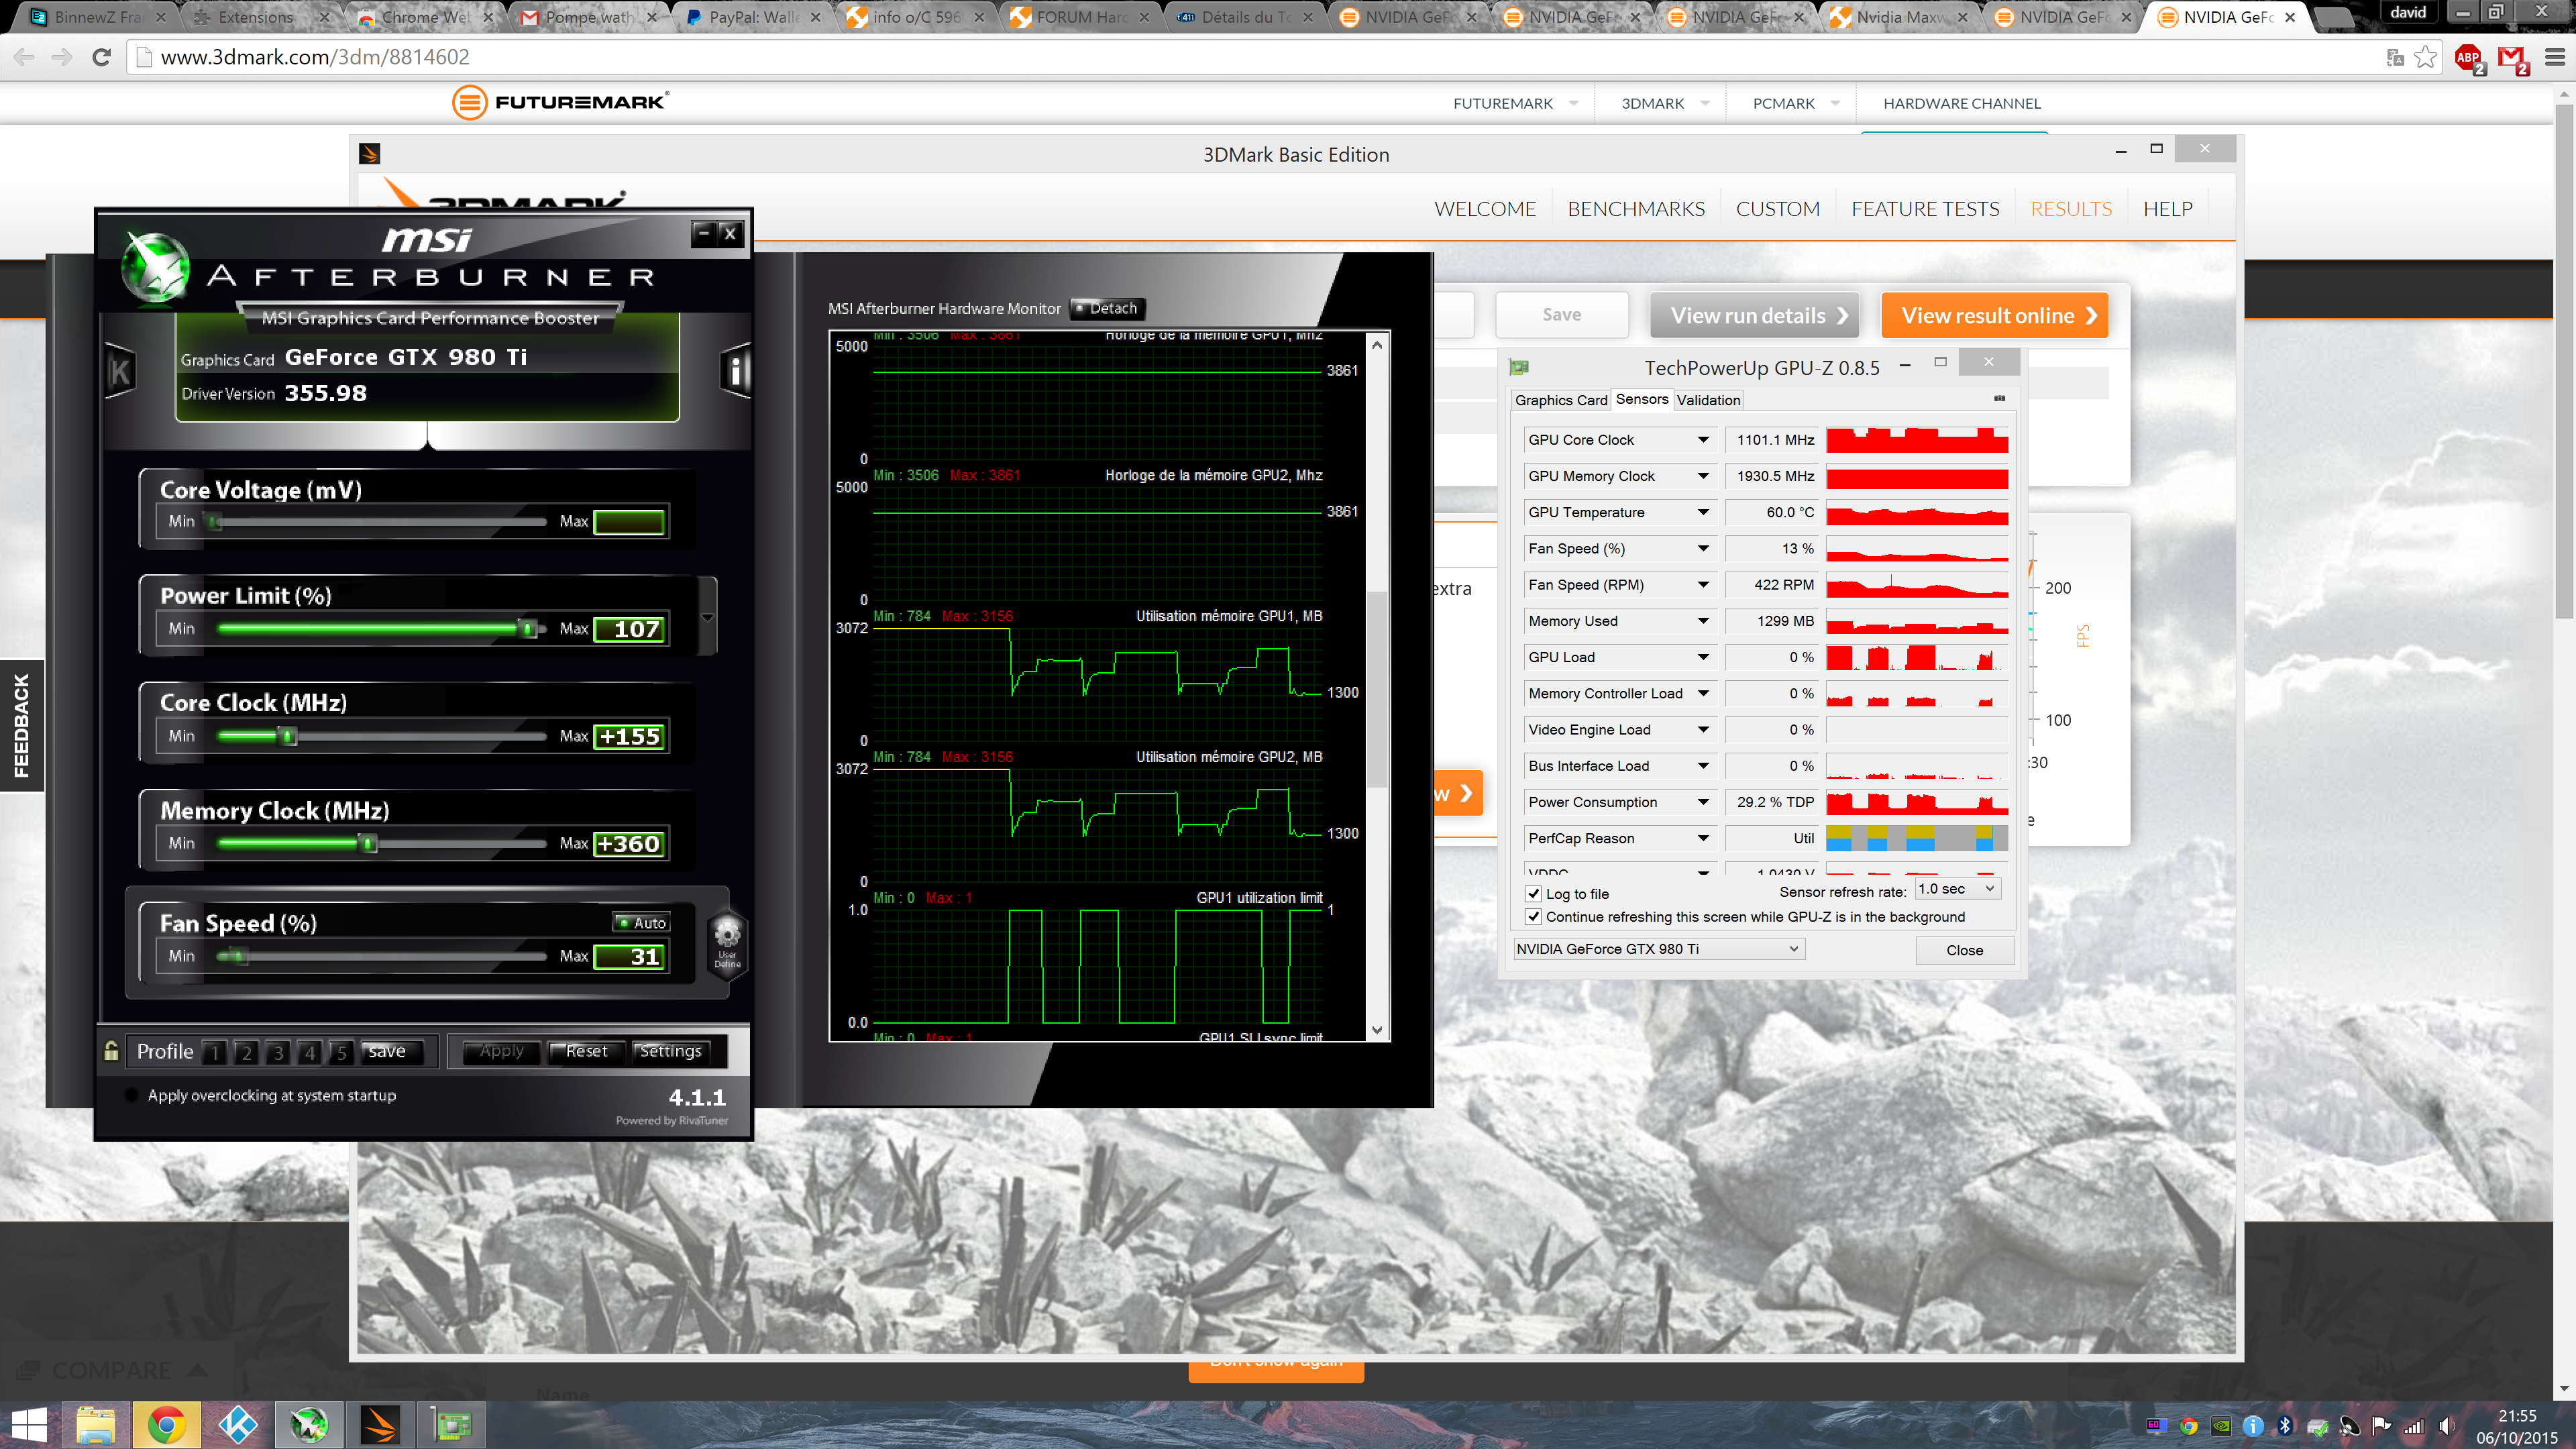2576x1449 pixels.
Task: Click the Afterburner info 'i' icon
Action: pyautogui.click(x=735, y=372)
